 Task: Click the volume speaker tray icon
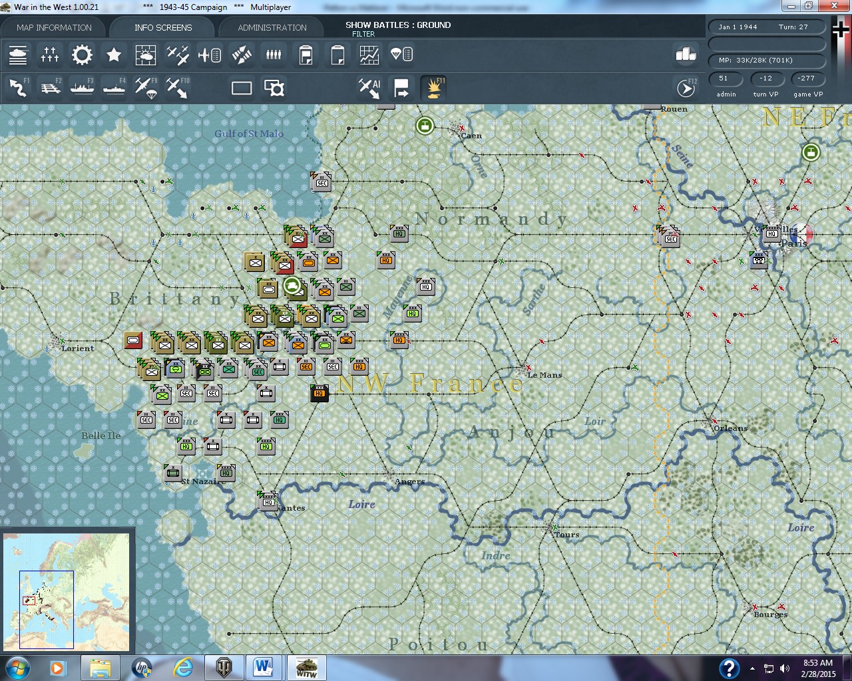coord(785,668)
